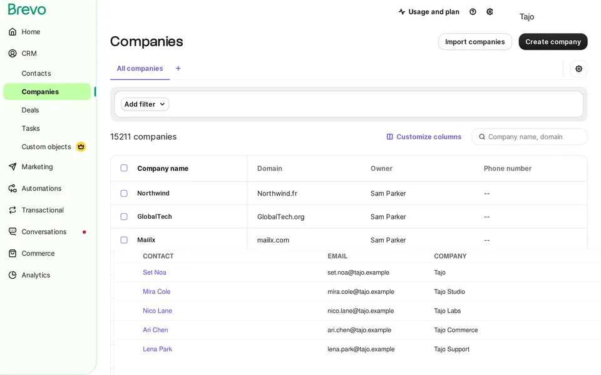Click set.noa@tajo.example email
The image size is (601, 375).
(358, 272)
